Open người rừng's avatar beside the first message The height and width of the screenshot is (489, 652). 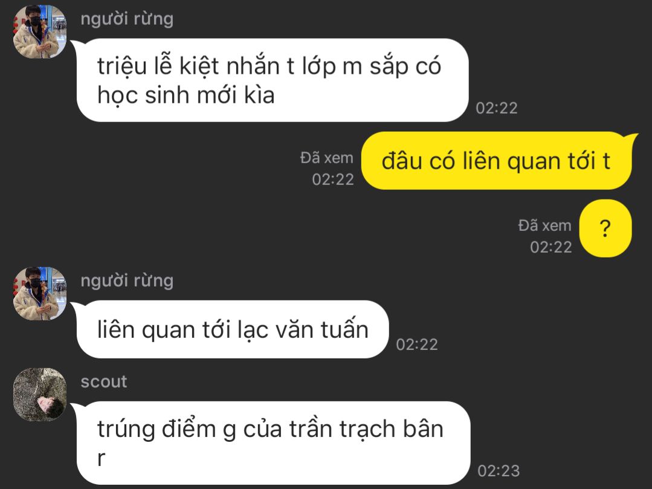(40, 32)
